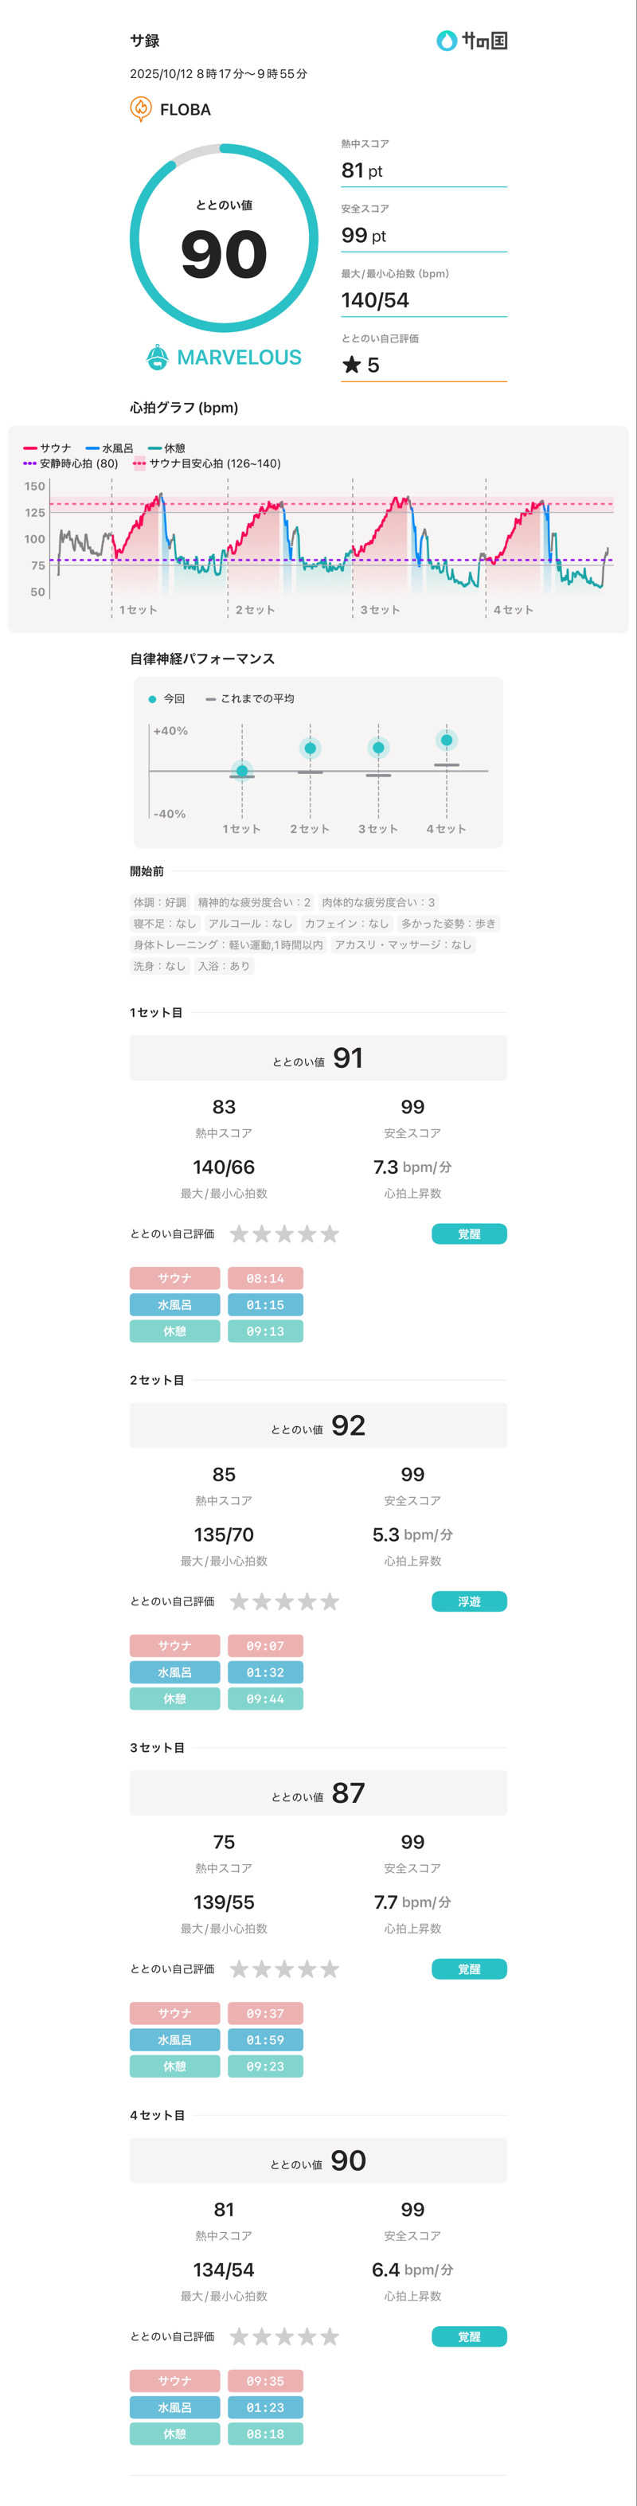Select the 2セット point on the autonomic performance chart

pos(311,748)
